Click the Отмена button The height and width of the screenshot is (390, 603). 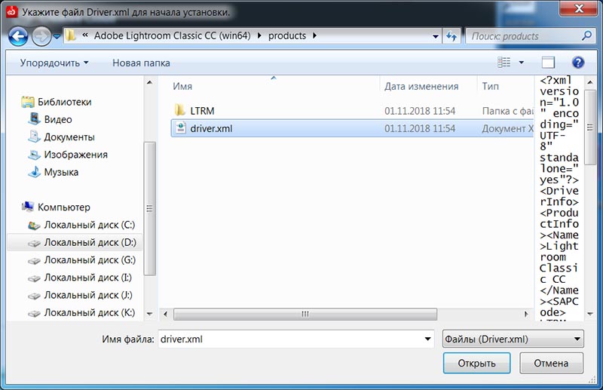click(551, 363)
